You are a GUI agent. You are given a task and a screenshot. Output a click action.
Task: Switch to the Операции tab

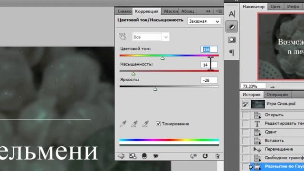click(277, 95)
